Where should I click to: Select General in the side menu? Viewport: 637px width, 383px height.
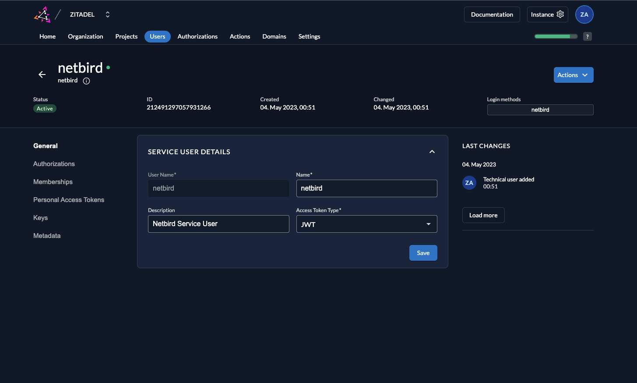pos(46,146)
